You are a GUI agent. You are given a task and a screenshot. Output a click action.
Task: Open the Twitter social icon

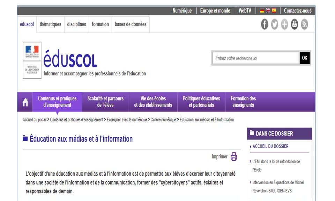tap(275, 24)
